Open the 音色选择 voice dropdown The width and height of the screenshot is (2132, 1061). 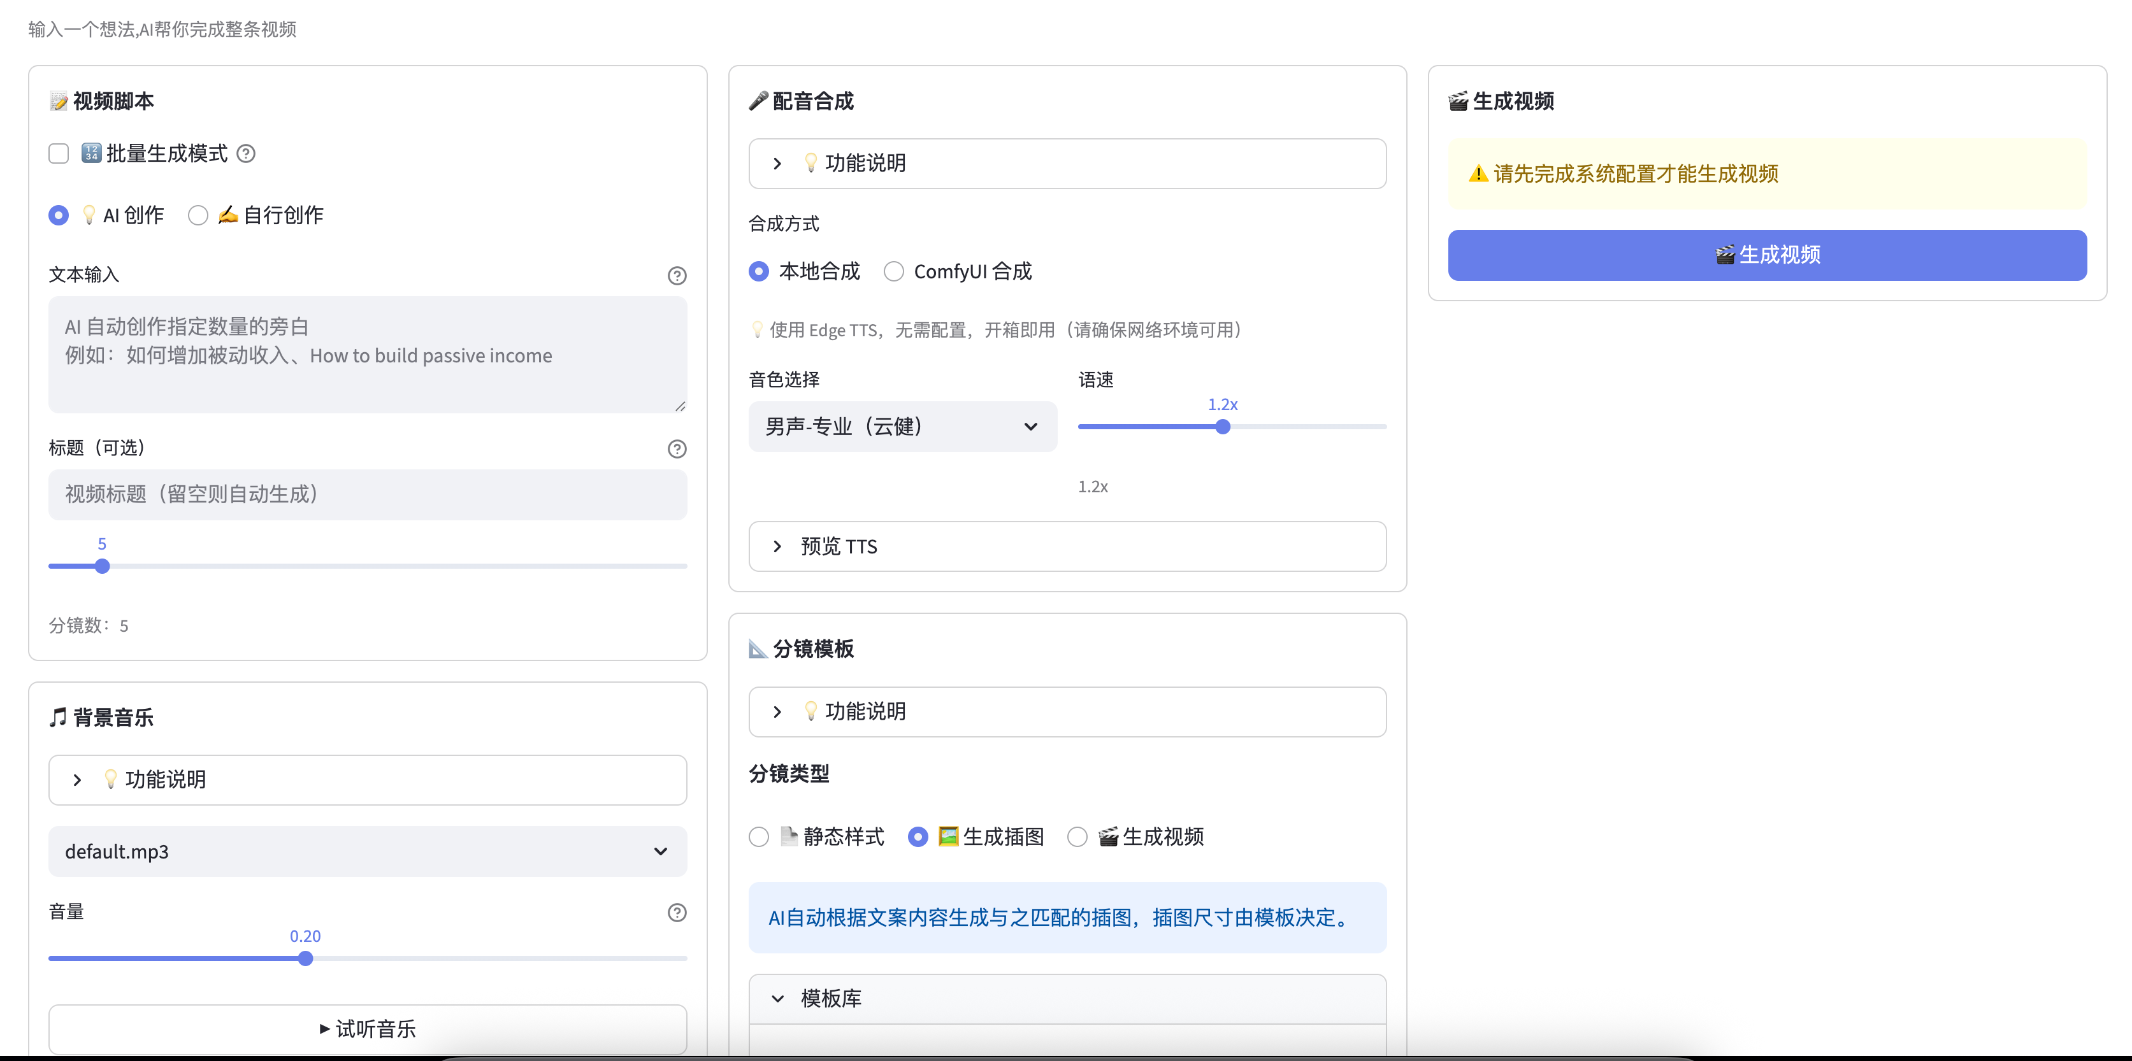coord(902,427)
